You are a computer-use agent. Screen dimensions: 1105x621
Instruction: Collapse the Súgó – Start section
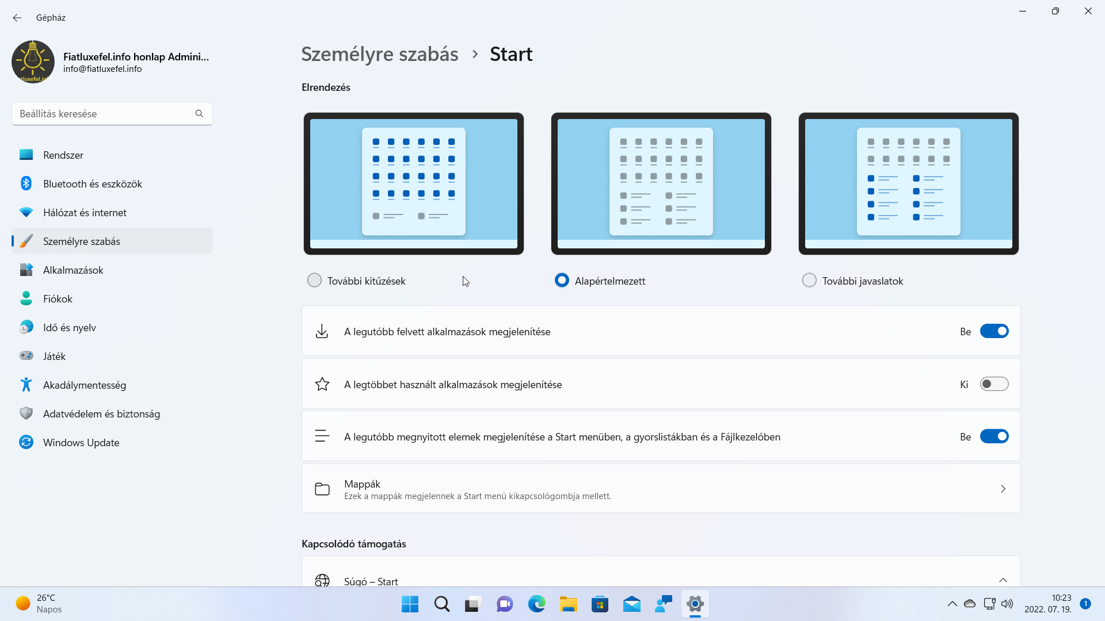tap(1003, 580)
